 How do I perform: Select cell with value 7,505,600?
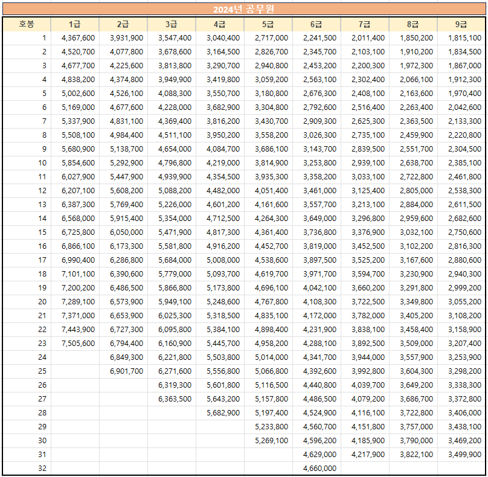(75, 344)
